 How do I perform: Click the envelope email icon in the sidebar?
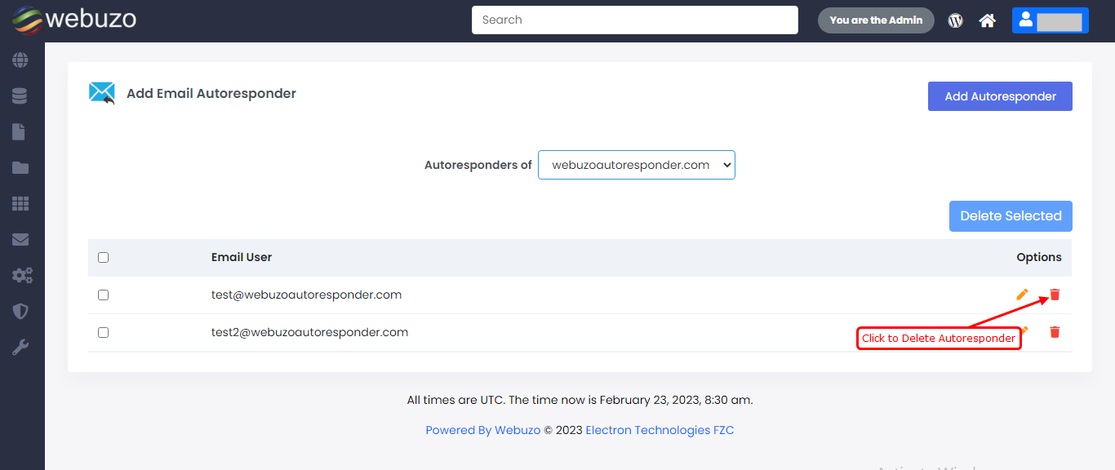[20, 240]
